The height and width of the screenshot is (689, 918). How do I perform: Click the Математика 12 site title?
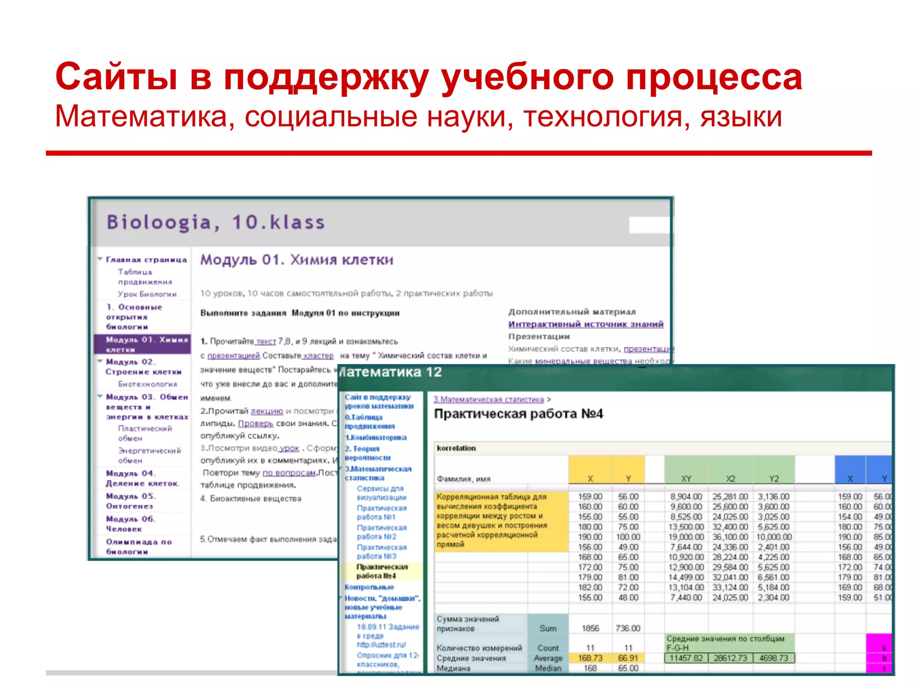pos(390,372)
